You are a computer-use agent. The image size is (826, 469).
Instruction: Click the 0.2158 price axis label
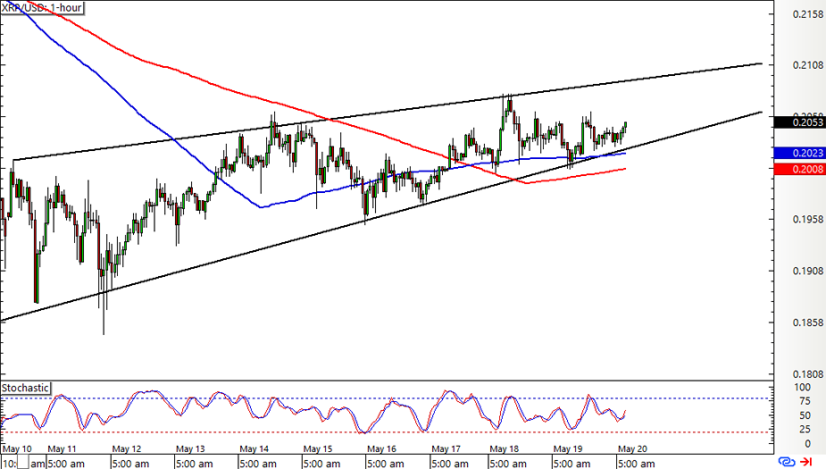(x=807, y=13)
